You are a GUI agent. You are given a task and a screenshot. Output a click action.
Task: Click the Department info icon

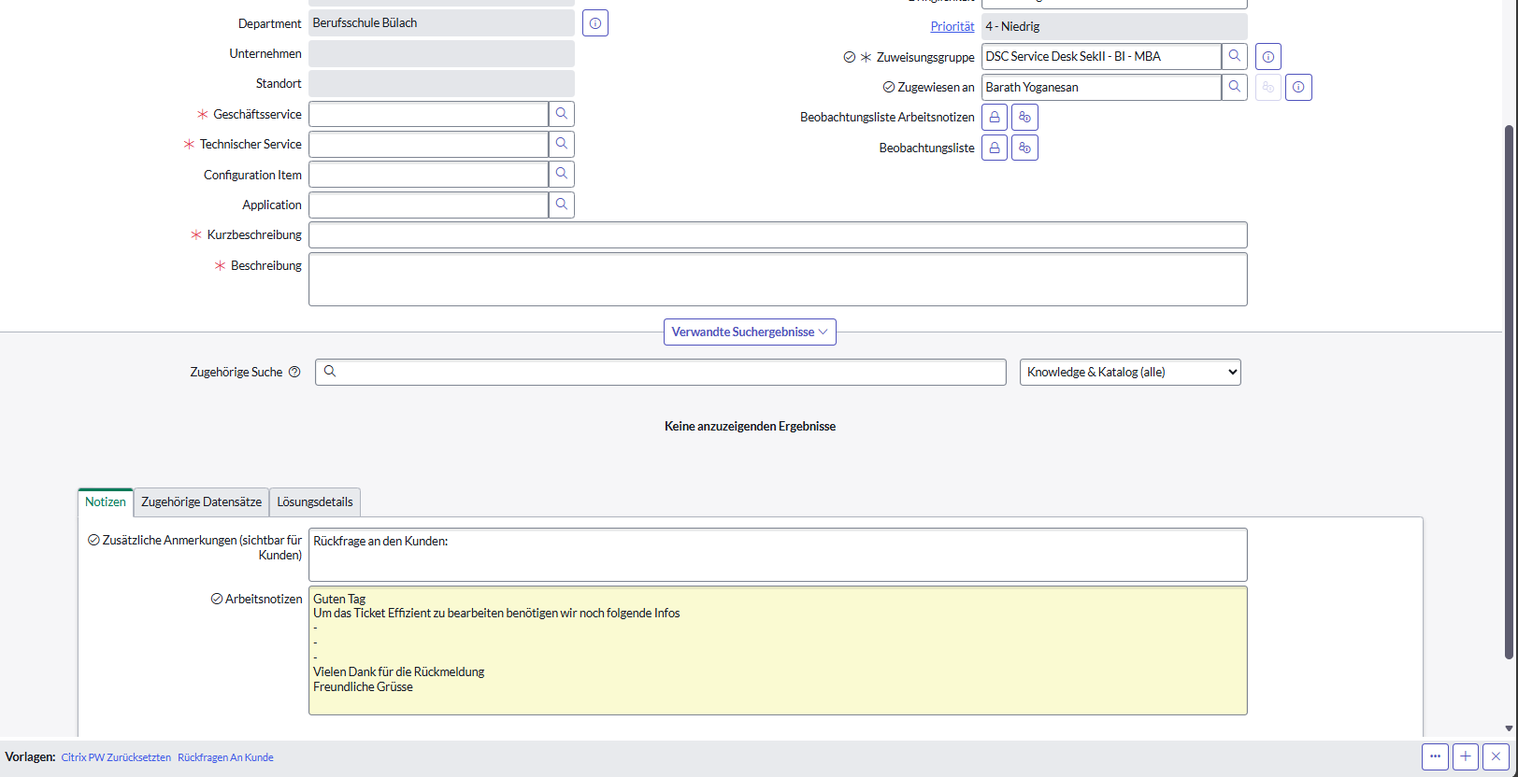click(x=595, y=23)
